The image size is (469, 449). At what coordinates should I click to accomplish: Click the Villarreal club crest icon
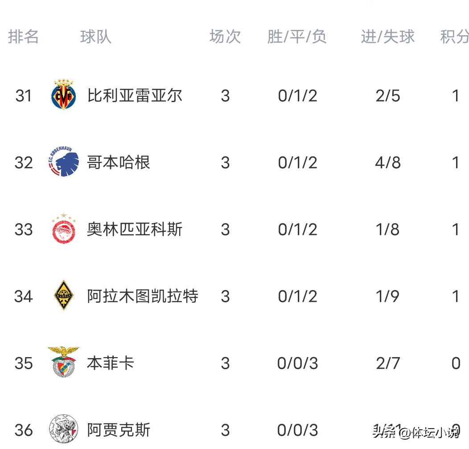pos(64,95)
